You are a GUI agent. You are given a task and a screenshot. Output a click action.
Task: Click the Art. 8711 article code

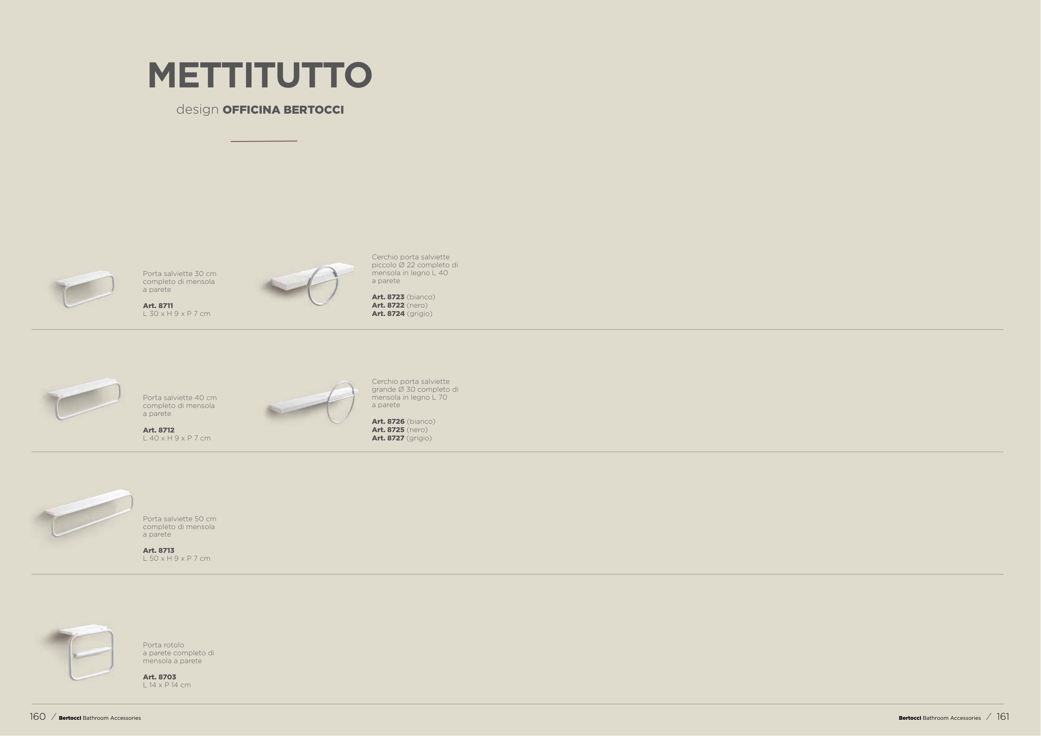pyautogui.click(x=158, y=306)
